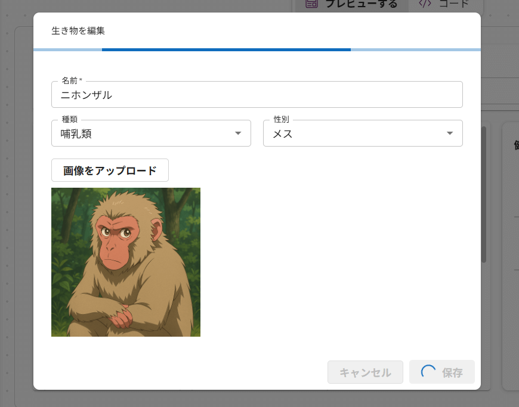Click the uploaded monkey image preview
Viewport: 519px width, 407px height.
tap(126, 262)
